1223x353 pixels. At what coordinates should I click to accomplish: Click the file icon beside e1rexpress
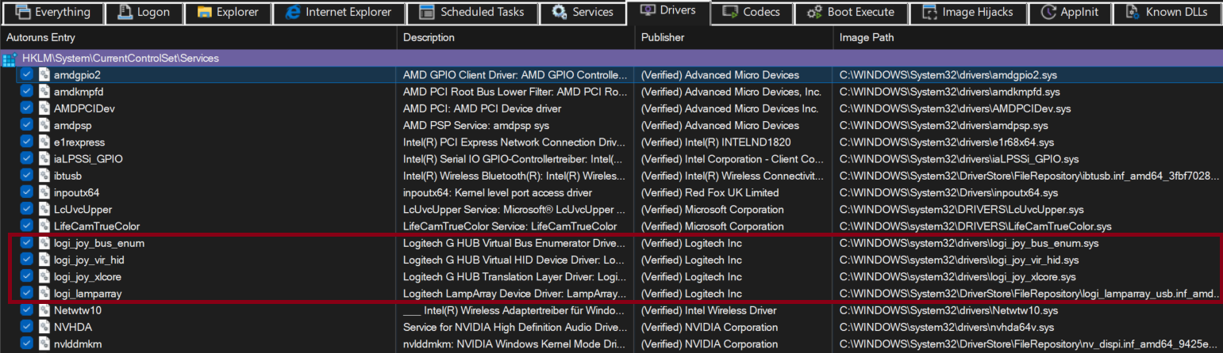tap(44, 142)
